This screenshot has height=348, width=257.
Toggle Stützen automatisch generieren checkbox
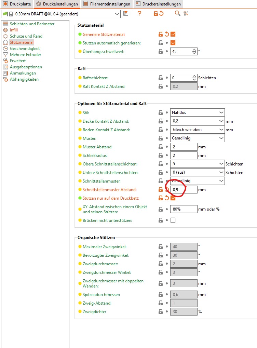[x=173, y=43]
